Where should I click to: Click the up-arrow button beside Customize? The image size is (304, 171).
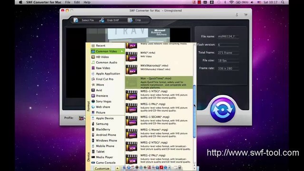(118, 169)
